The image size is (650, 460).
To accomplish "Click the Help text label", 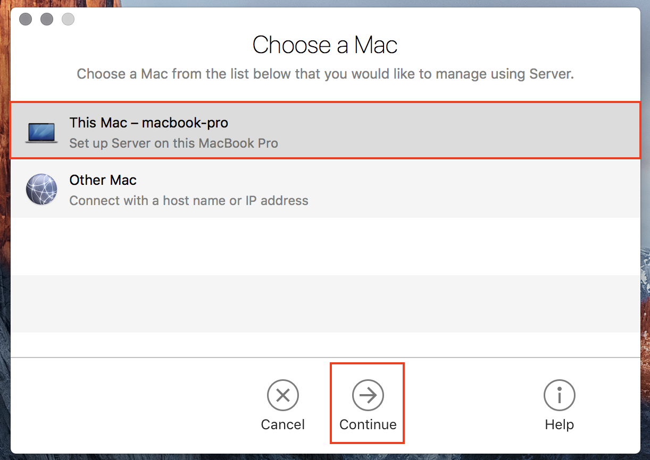I will click(x=559, y=425).
